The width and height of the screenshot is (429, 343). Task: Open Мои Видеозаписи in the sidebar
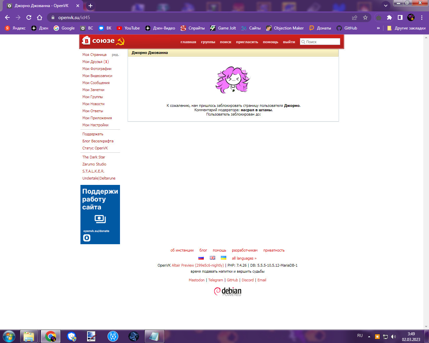pyautogui.click(x=97, y=76)
